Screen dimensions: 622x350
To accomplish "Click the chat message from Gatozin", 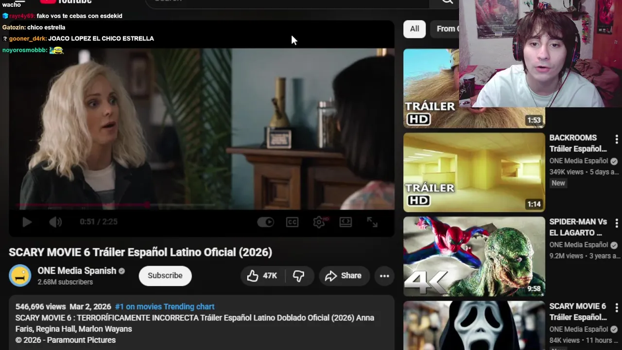I will pyautogui.click(x=34, y=27).
